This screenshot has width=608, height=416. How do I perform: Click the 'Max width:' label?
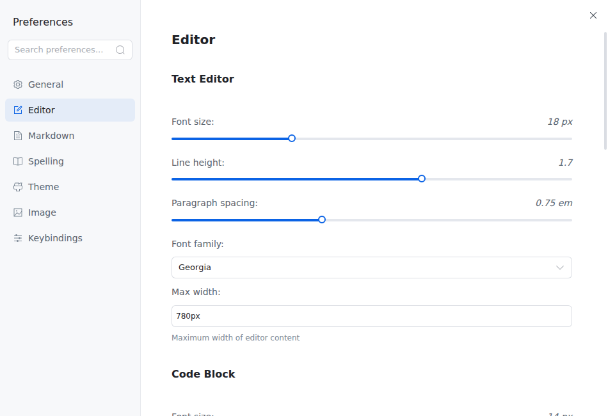(x=196, y=292)
